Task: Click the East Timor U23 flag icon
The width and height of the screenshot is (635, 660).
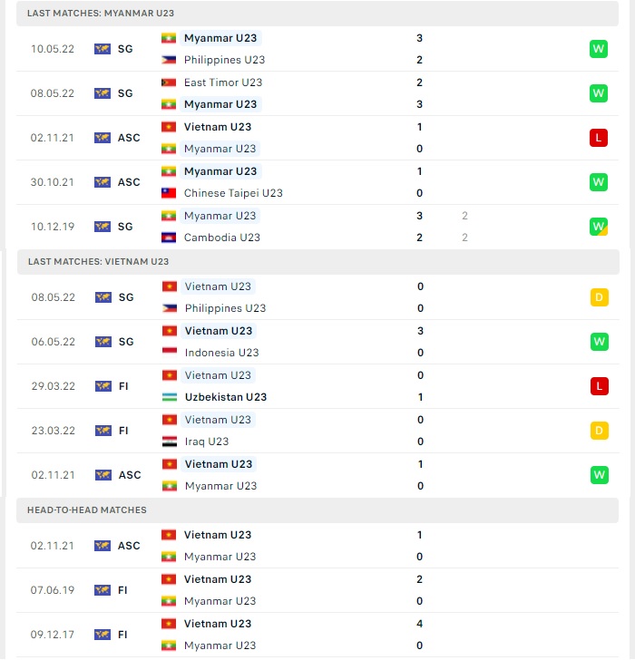Action: pos(169,82)
